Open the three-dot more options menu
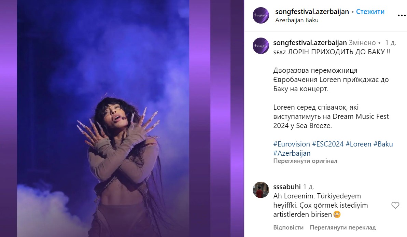The width and height of the screenshot is (407, 237). click(x=402, y=16)
